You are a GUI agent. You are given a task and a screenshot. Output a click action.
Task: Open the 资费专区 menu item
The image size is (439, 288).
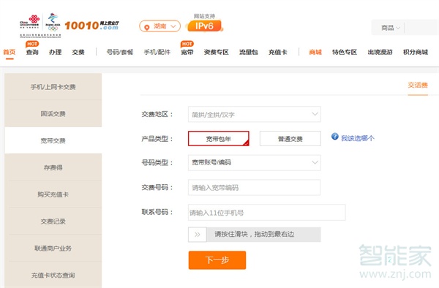216,52
